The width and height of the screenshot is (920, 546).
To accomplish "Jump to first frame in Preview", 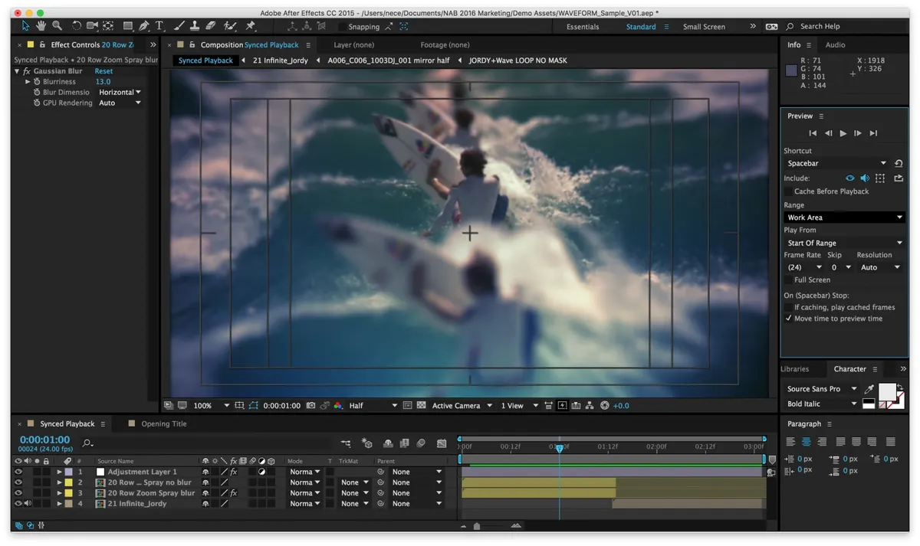I will coord(813,133).
